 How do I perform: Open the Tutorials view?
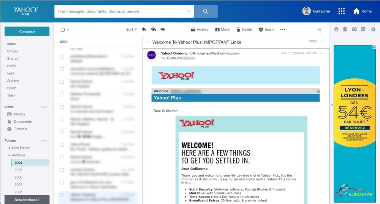coord(17,129)
